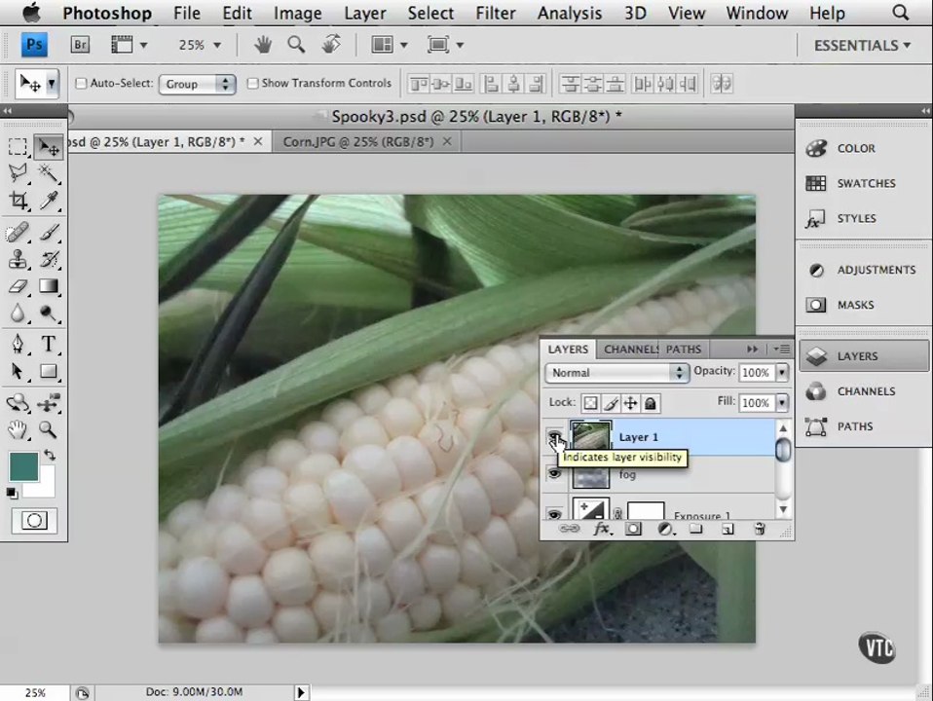The image size is (933, 701).
Task: Reset to default foreground and background colors
Action: pos(12,493)
